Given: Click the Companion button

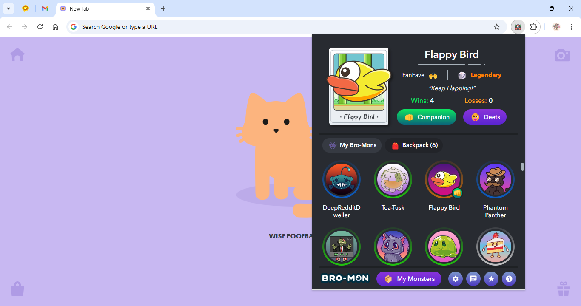Looking at the screenshot, I should pyautogui.click(x=427, y=117).
